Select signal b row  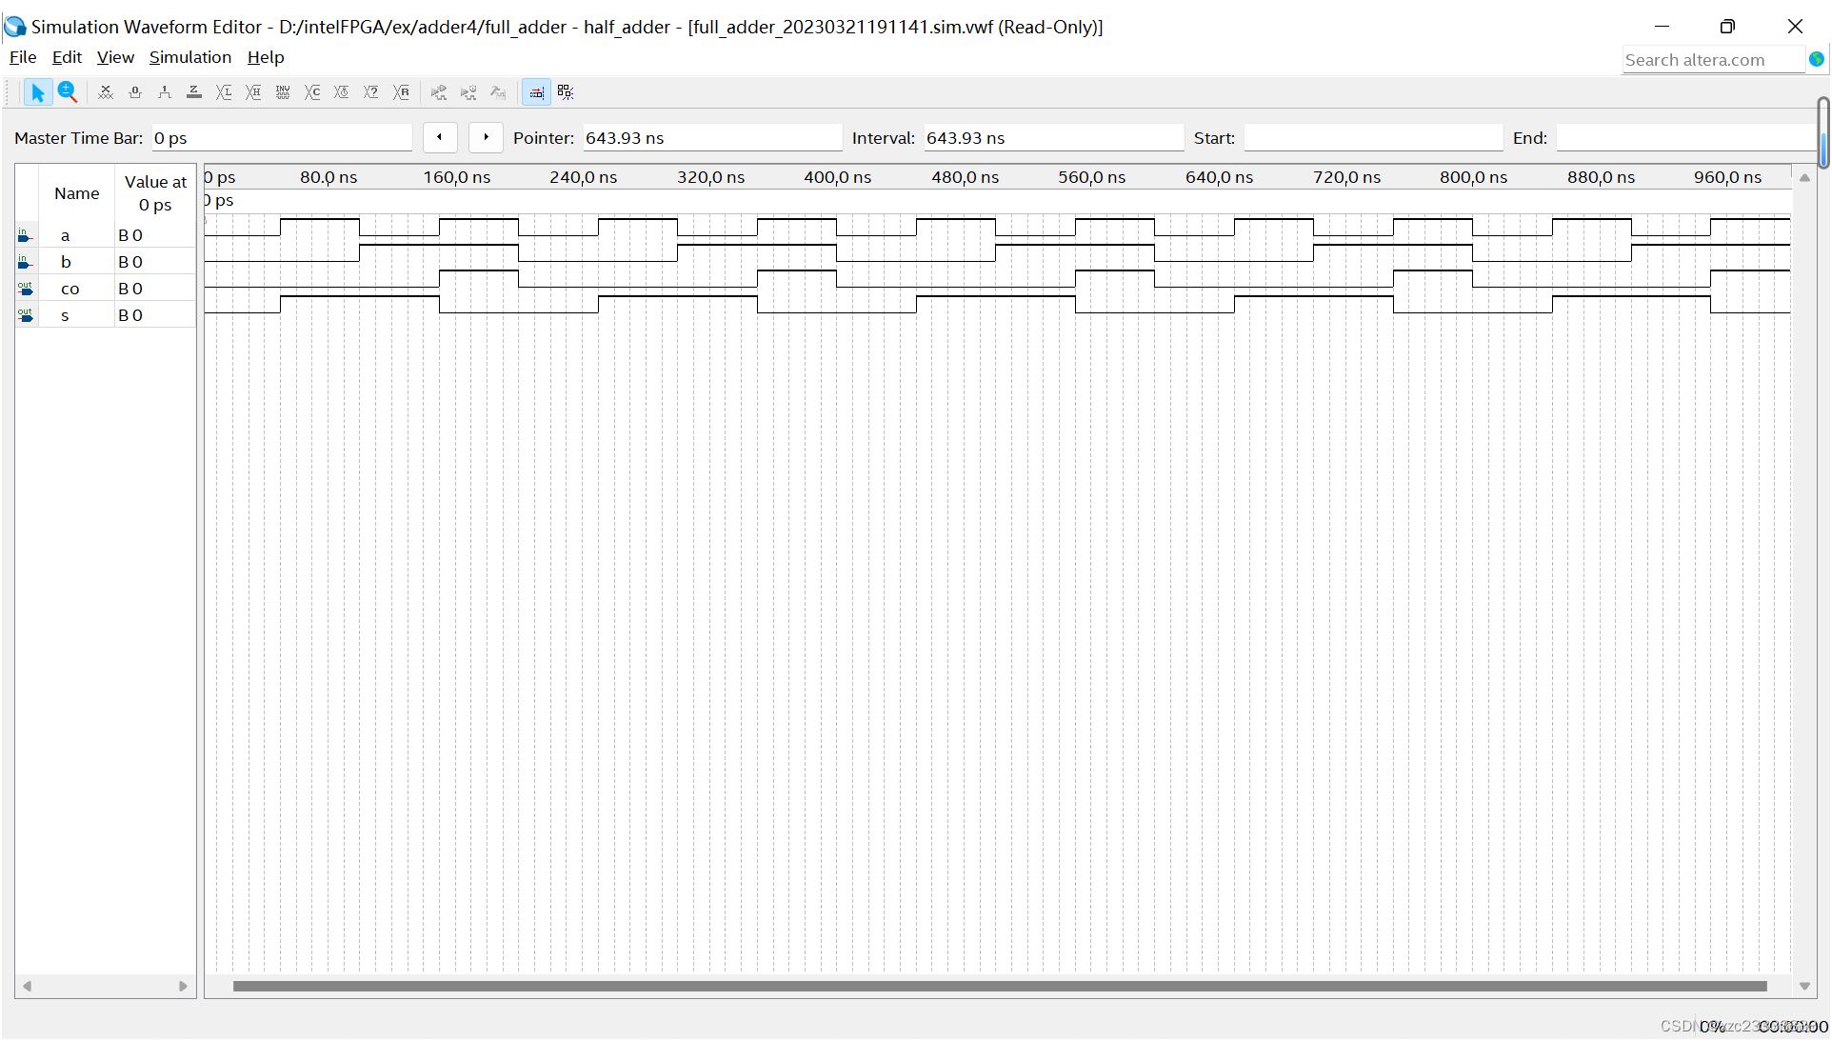pyautogui.click(x=106, y=262)
